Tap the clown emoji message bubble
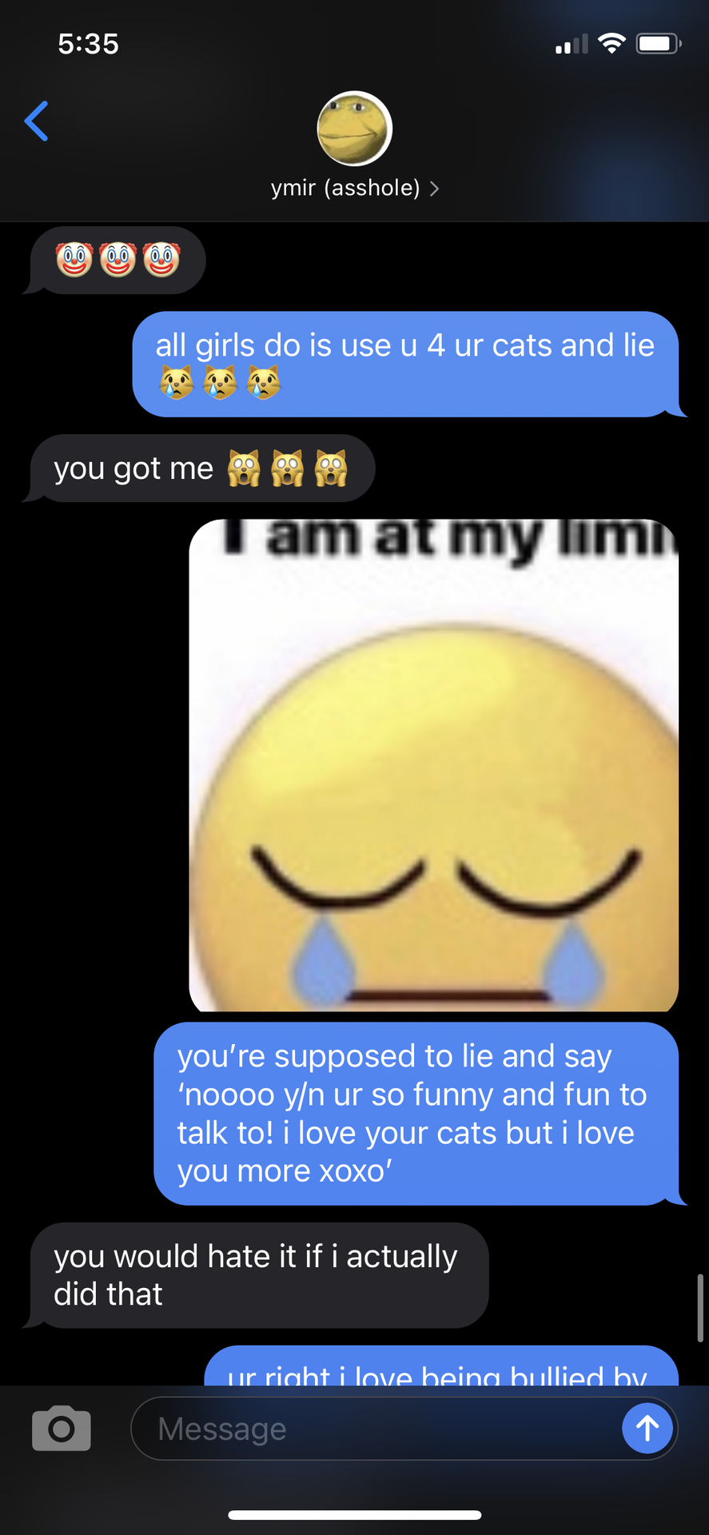The width and height of the screenshot is (709, 1535). 117,260
